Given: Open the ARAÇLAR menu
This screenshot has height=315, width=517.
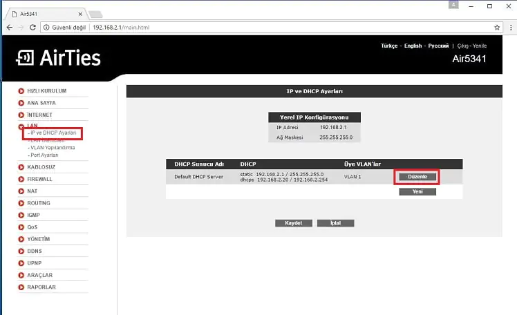Looking at the screenshot, I should pos(40,275).
